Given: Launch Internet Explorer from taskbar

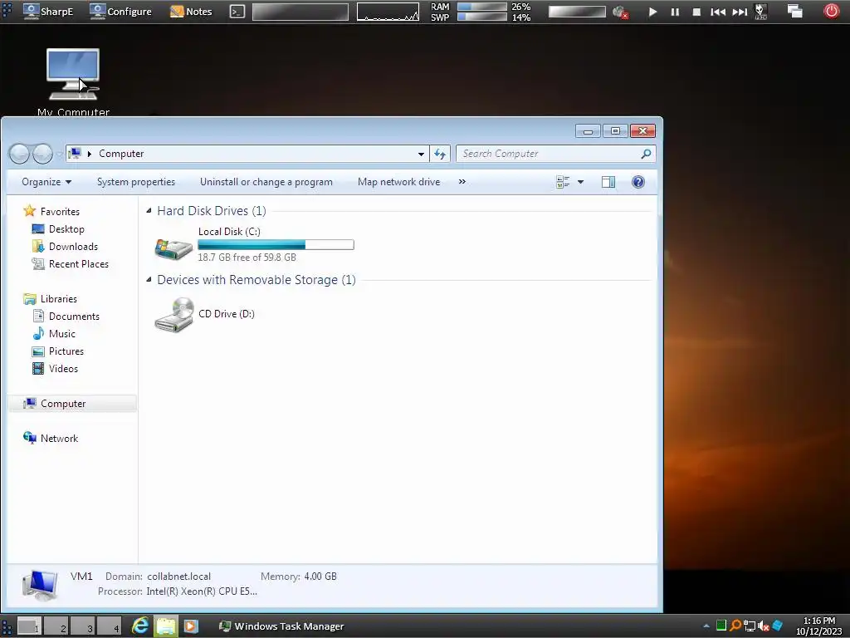Looking at the screenshot, I should 140,626.
